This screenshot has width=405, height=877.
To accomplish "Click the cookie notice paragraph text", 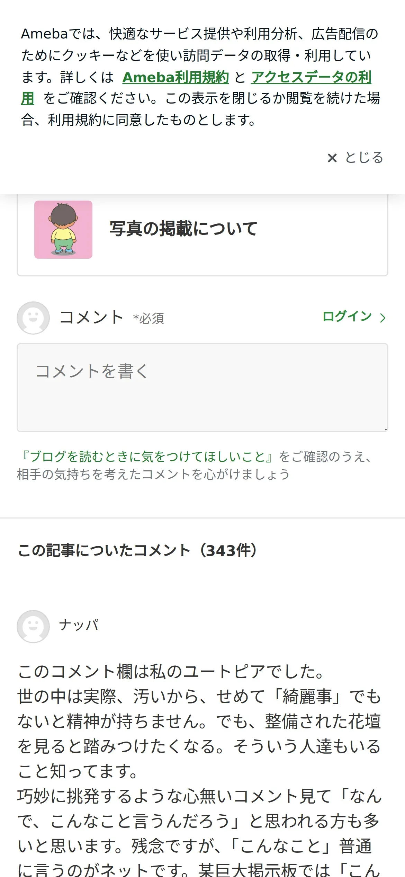I will click(x=200, y=77).
